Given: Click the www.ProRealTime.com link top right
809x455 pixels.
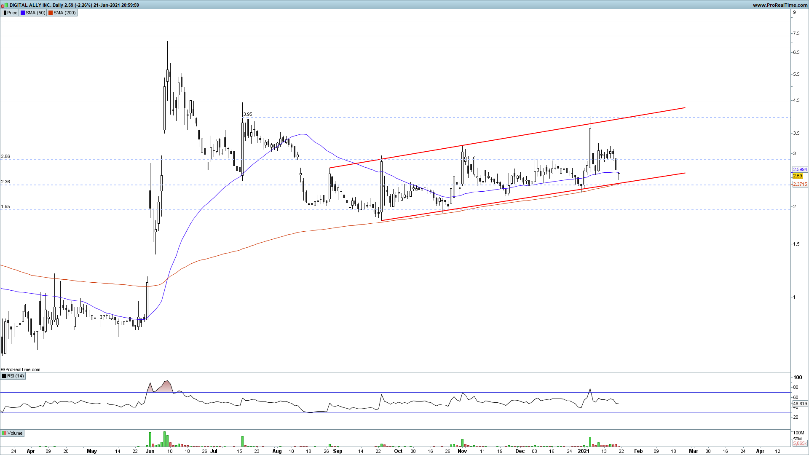Looking at the screenshot, I should click(x=780, y=5).
